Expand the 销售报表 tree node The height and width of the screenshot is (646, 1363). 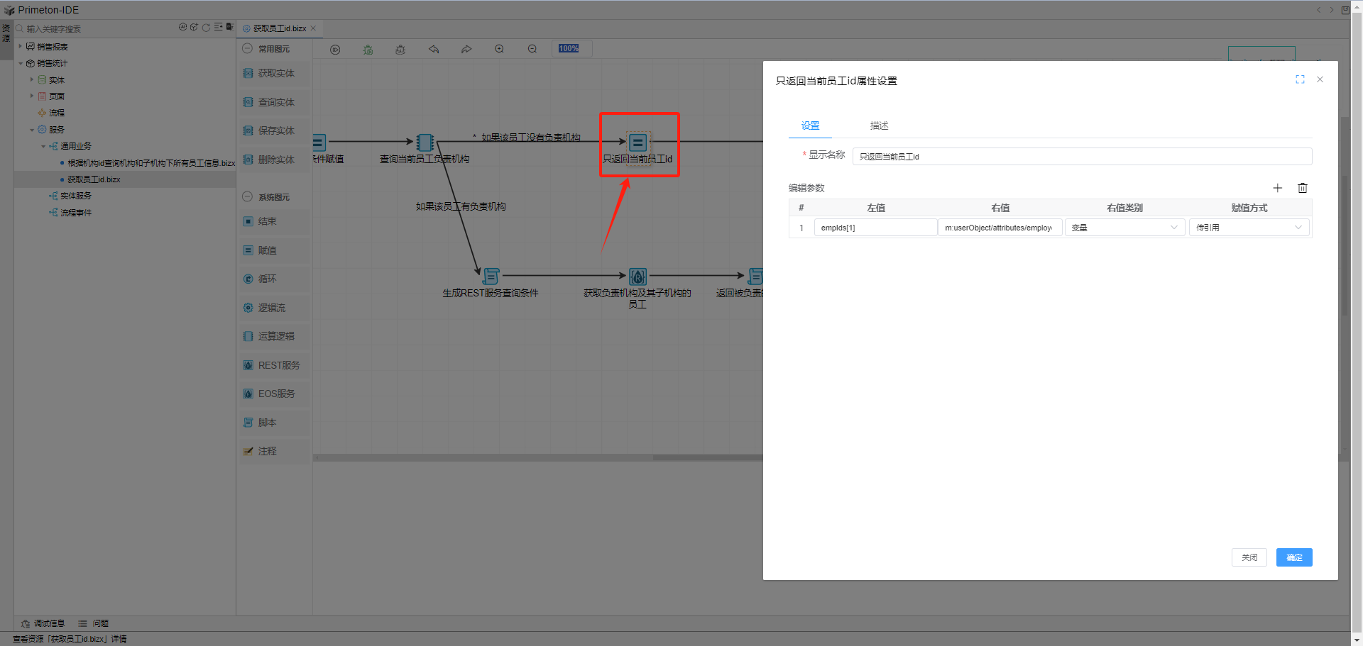point(21,47)
